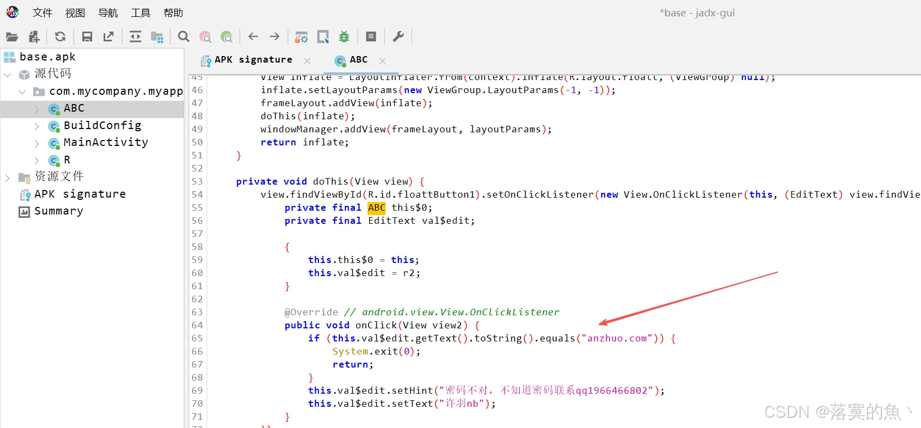Switch to the ABC tab
921x428 pixels.
point(359,60)
